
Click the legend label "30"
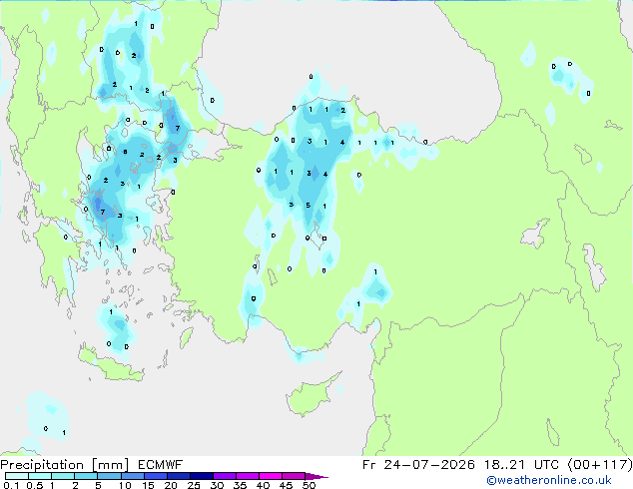[x=217, y=485]
